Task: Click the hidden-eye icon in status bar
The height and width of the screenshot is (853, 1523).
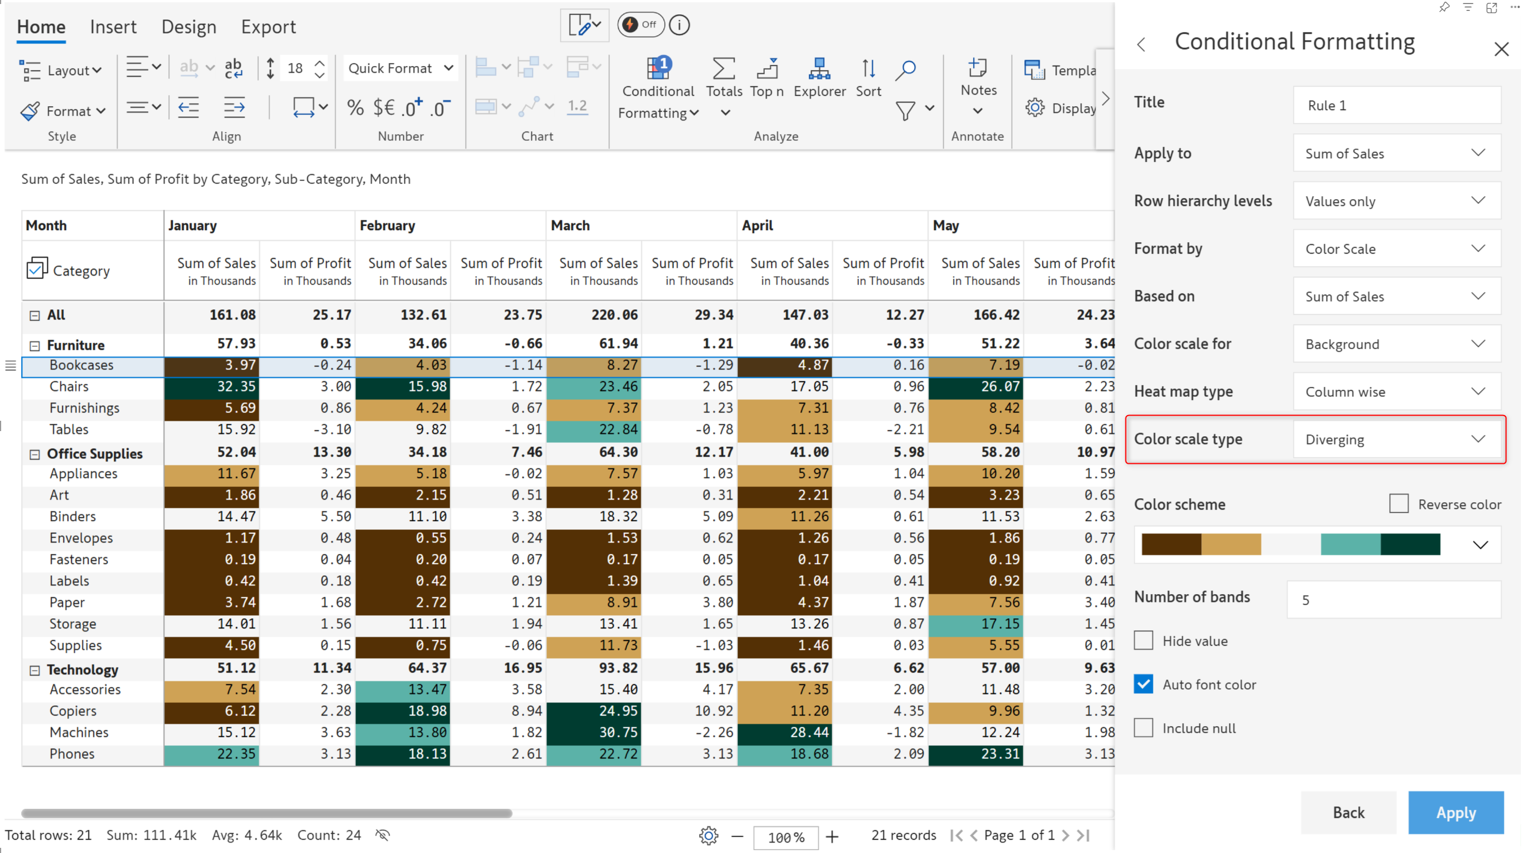Action: (x=383, y=835)
